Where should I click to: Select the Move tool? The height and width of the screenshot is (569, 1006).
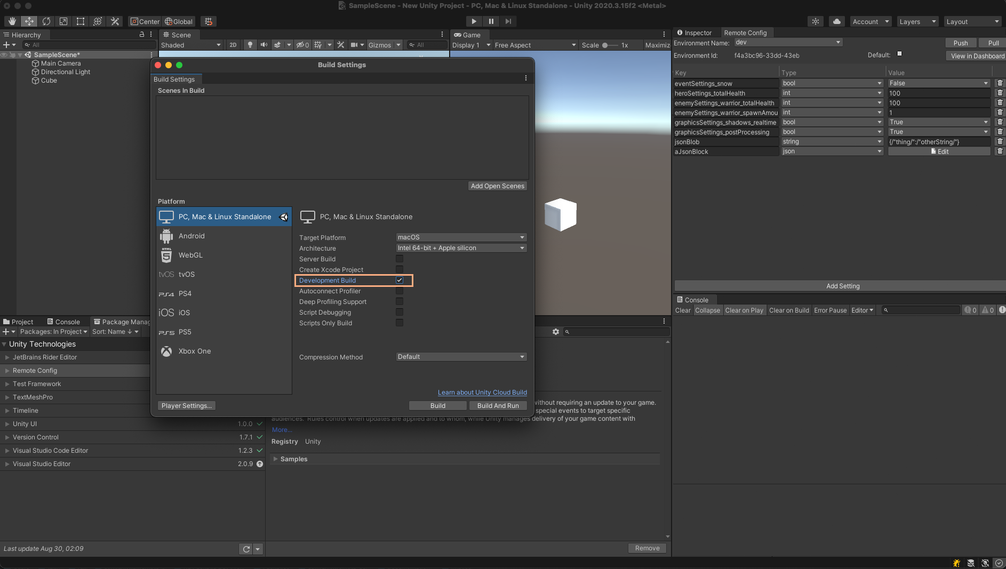(29, 21)
